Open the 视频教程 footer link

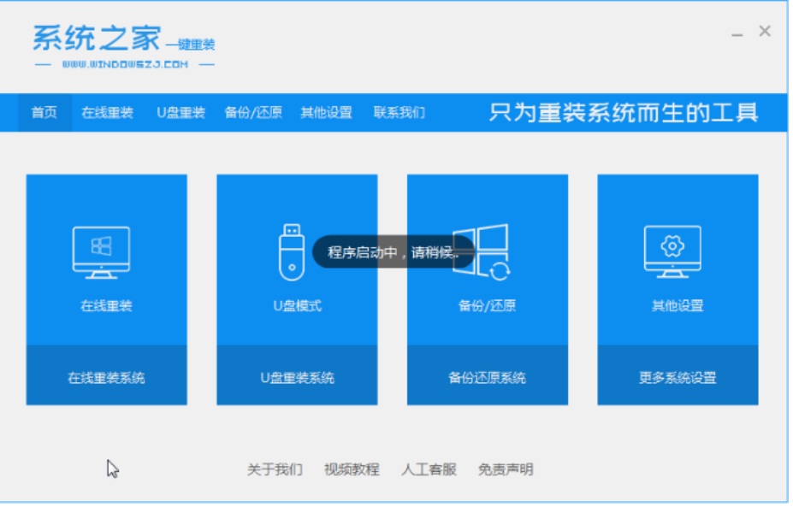pyautogui.click(x=351, y=469)
